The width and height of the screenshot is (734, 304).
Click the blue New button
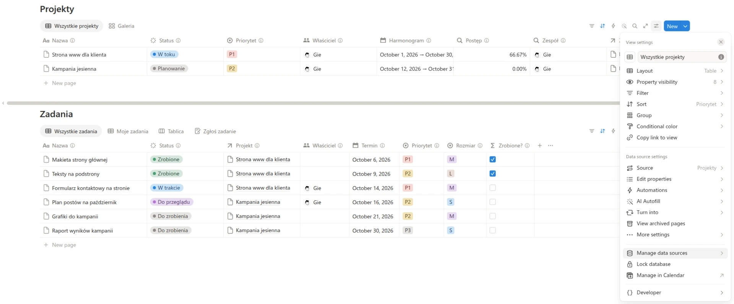672,26
